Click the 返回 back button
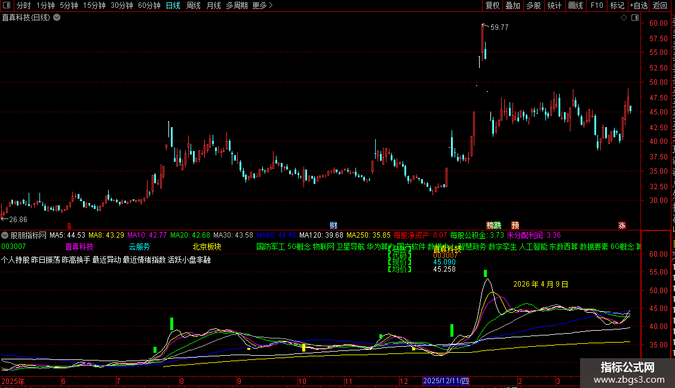This screenshot has width=675, height=388. click(660, 6)
